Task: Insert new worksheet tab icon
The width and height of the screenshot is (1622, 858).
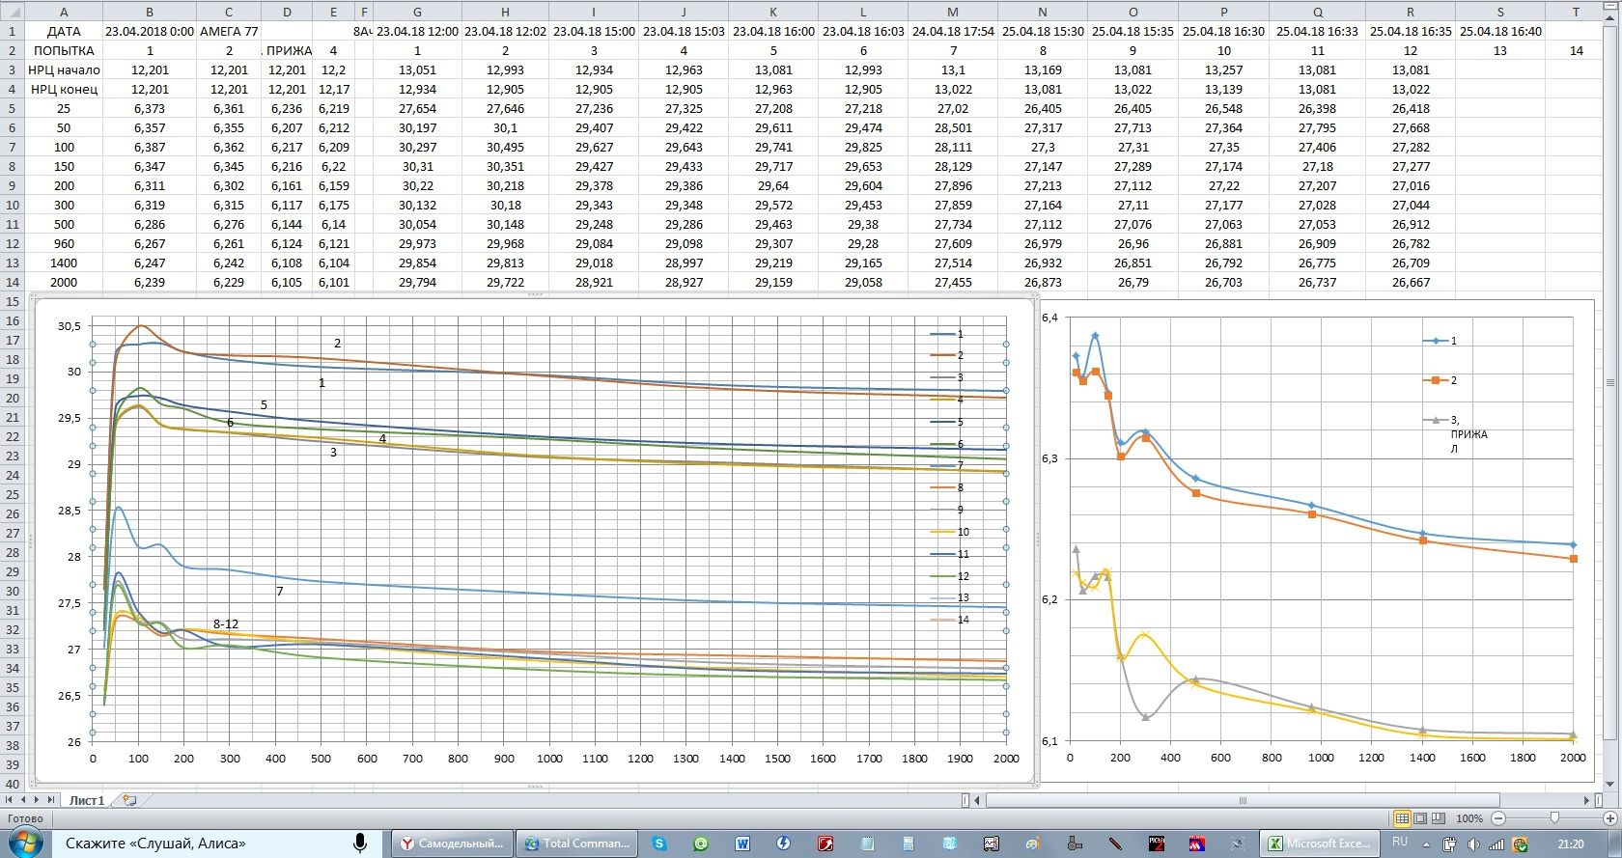Action: click(x=129, y=800)
